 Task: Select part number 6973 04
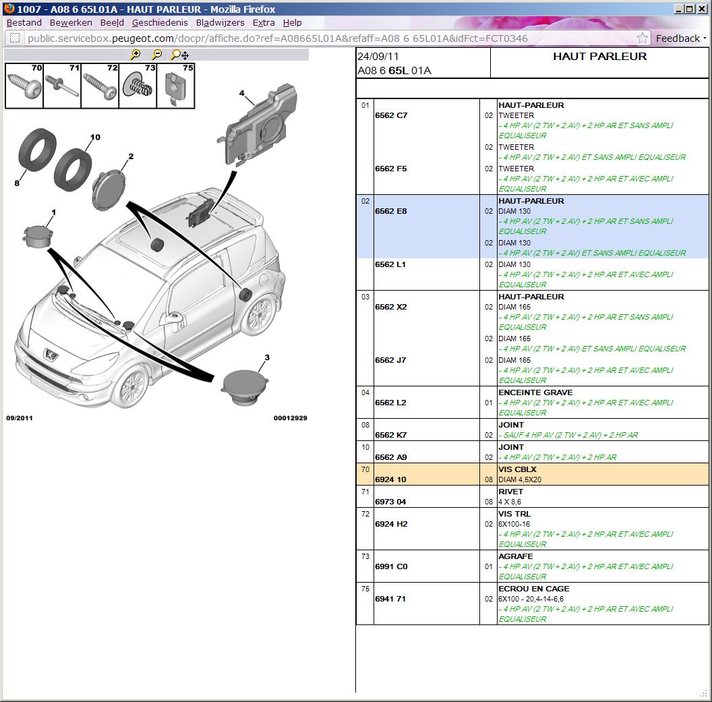pyautogui.click(x=390, y=502)
